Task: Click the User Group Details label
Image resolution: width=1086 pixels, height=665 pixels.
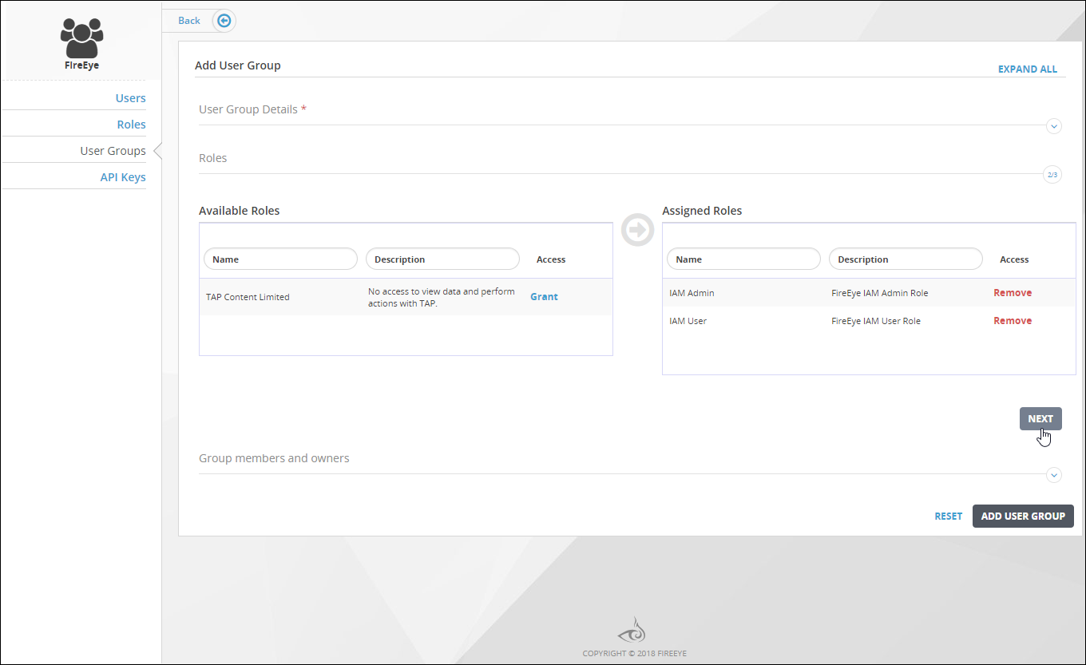Action: tap(248, 109)
